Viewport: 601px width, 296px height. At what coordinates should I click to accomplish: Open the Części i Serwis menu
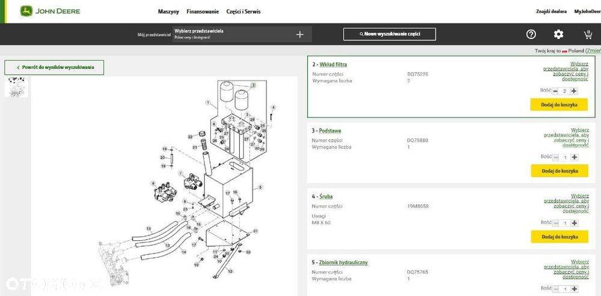[243, 11]
